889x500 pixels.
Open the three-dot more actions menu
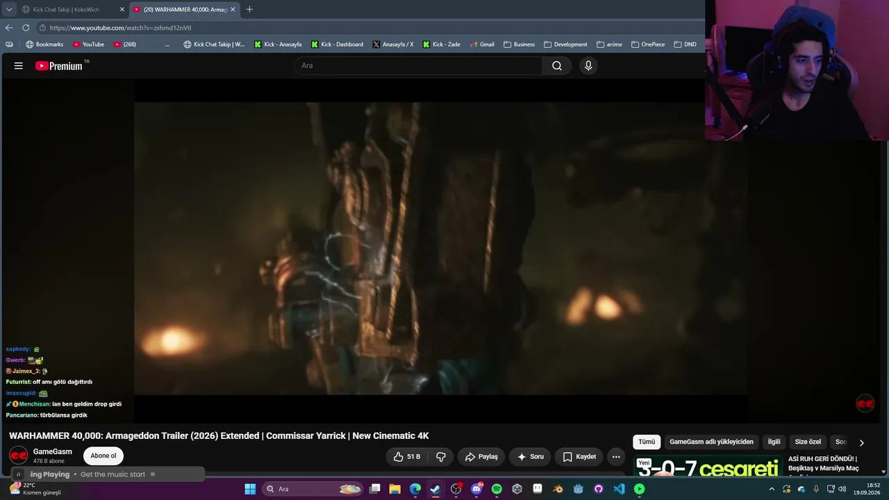pyautogui.click(x=616, y=457)
